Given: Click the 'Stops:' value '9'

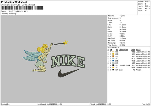Looking at the screenshot, I should click(x=120, y=20).
